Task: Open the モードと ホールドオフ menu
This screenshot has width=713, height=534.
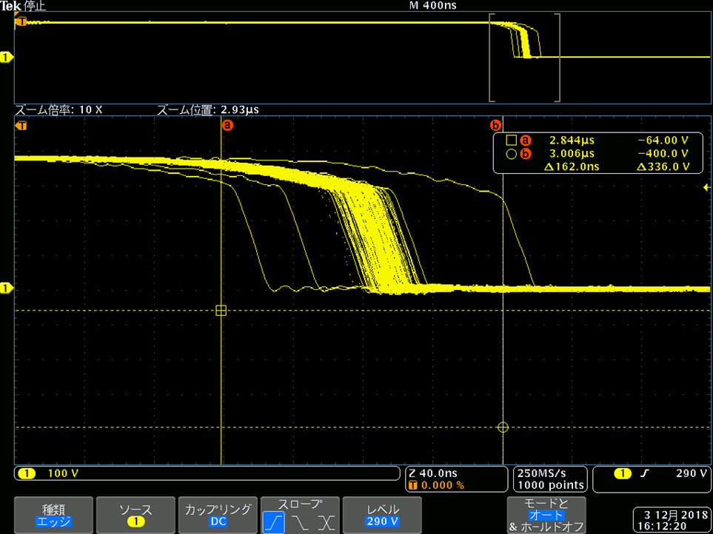Action: 546,515
